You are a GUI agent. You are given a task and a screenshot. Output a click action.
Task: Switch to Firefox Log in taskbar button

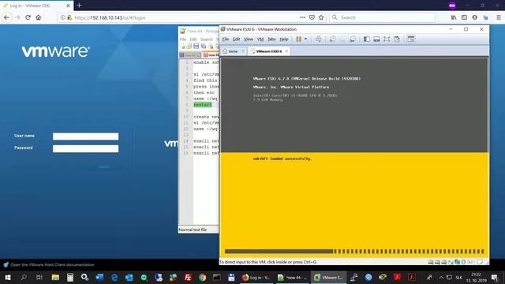256,277
